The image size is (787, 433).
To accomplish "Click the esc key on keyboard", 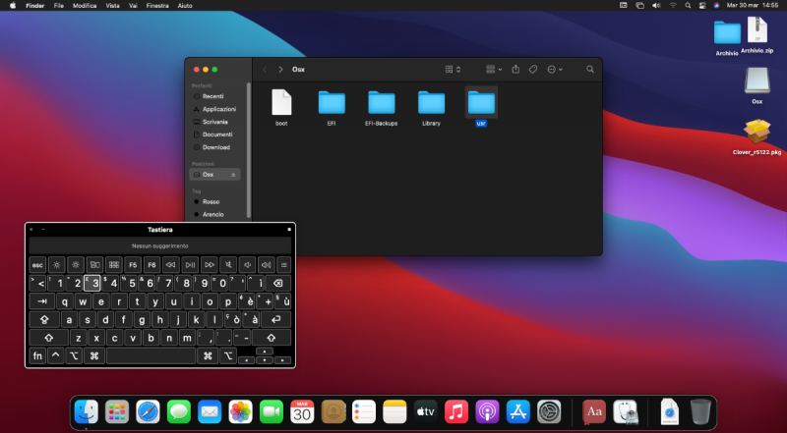I will pyautogui.click(x=37, y=265).
